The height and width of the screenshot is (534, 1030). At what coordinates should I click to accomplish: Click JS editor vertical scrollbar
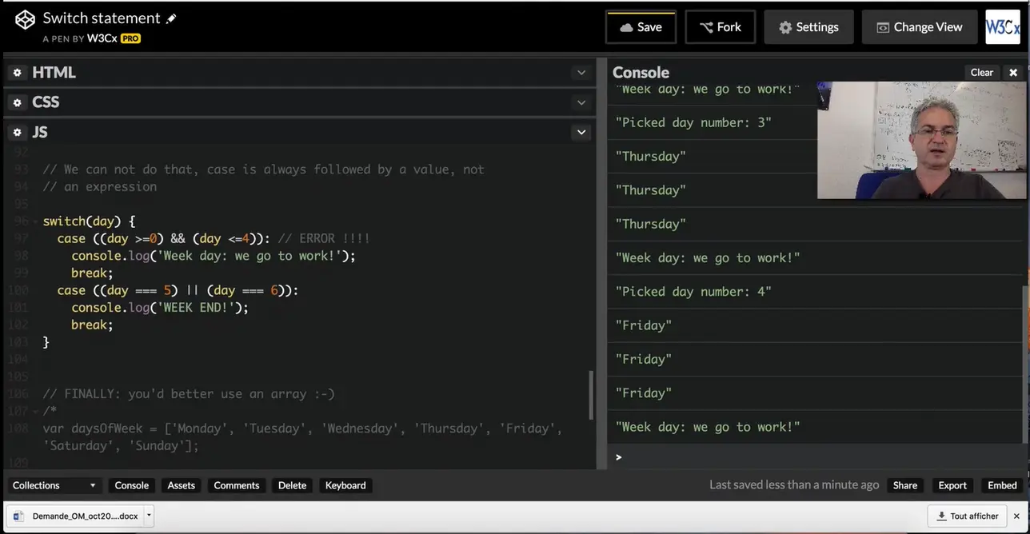pyautogui.click(x=592, y=394)
